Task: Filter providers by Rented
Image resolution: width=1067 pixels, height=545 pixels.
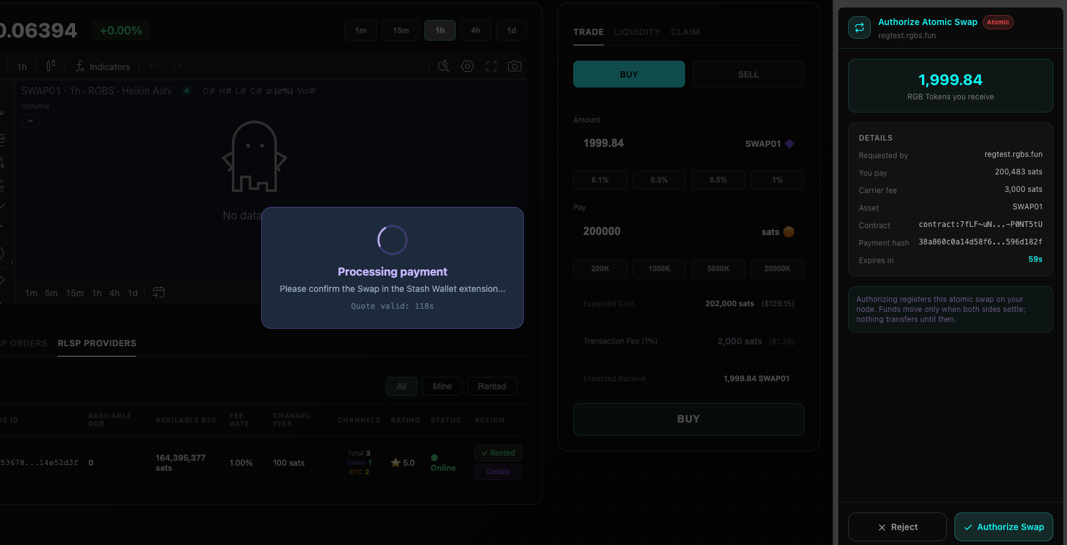Action: [x=492, y=386]
